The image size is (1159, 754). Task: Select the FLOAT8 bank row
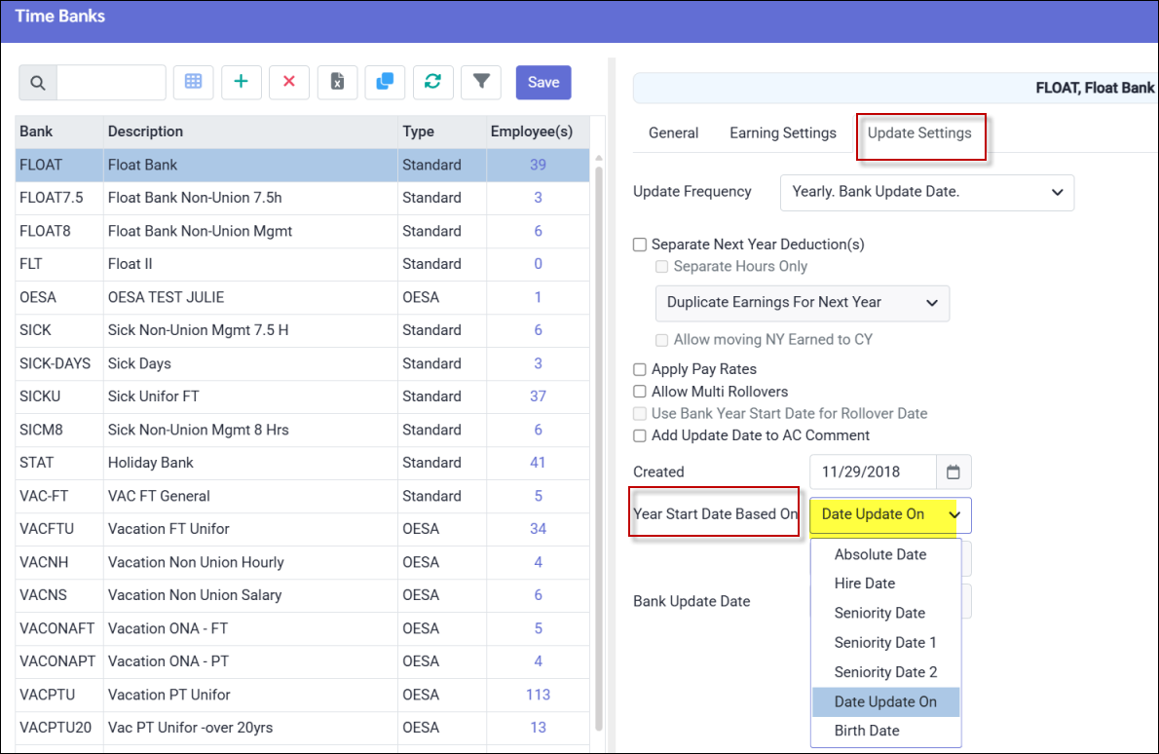pyautogui.click(x=302, y=232)
